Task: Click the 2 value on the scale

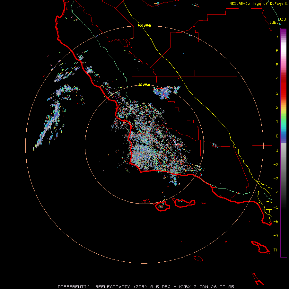Action: click(277, 108)
